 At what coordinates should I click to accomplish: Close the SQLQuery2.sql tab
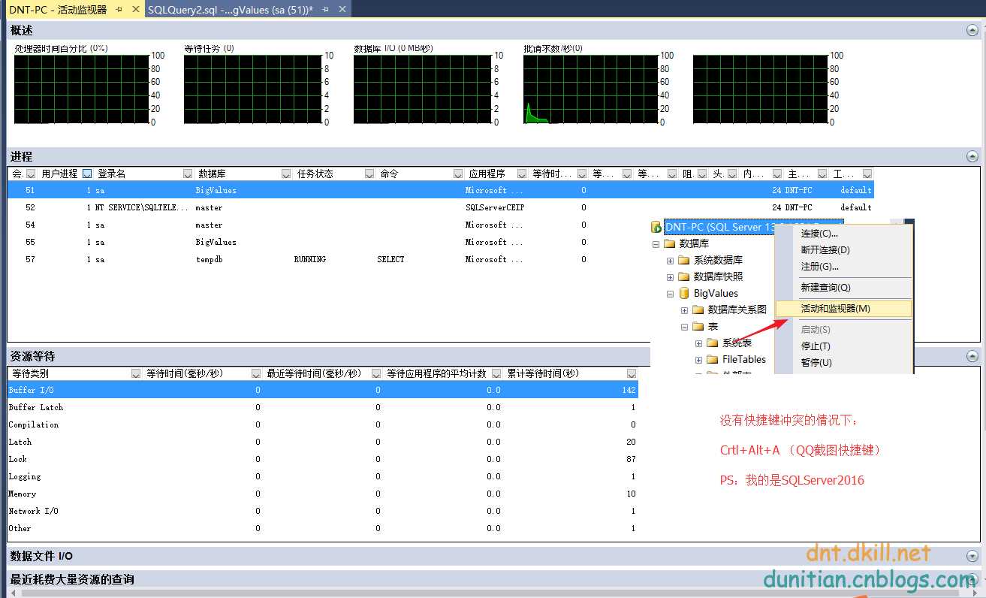342,10
